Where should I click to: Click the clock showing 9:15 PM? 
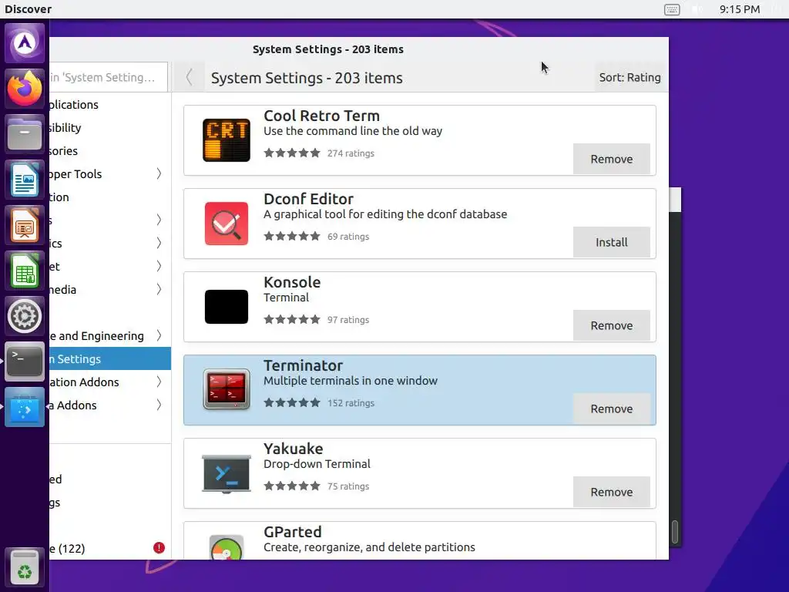739,9
